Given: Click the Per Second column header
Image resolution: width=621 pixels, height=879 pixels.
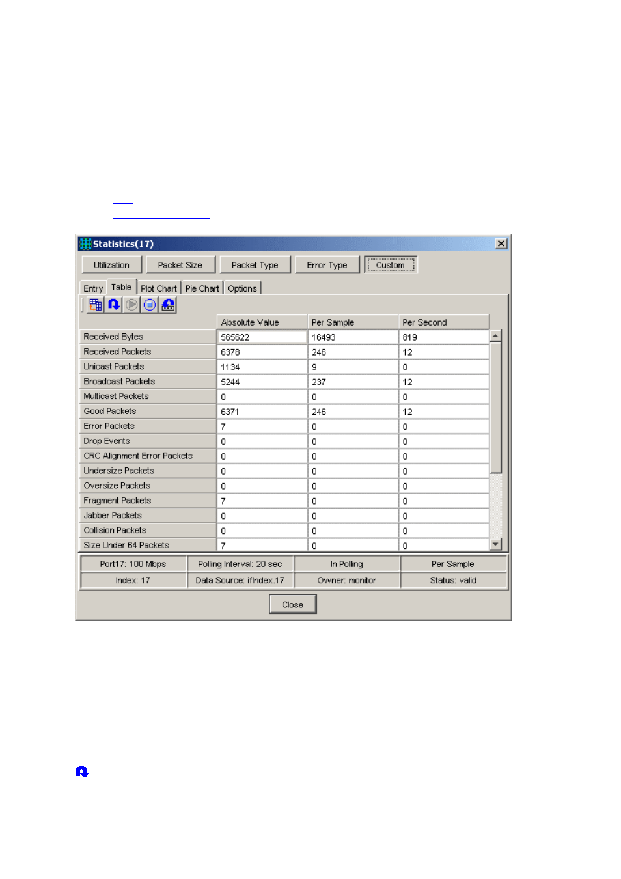Looking at the screenshot, I should (443, 322).
